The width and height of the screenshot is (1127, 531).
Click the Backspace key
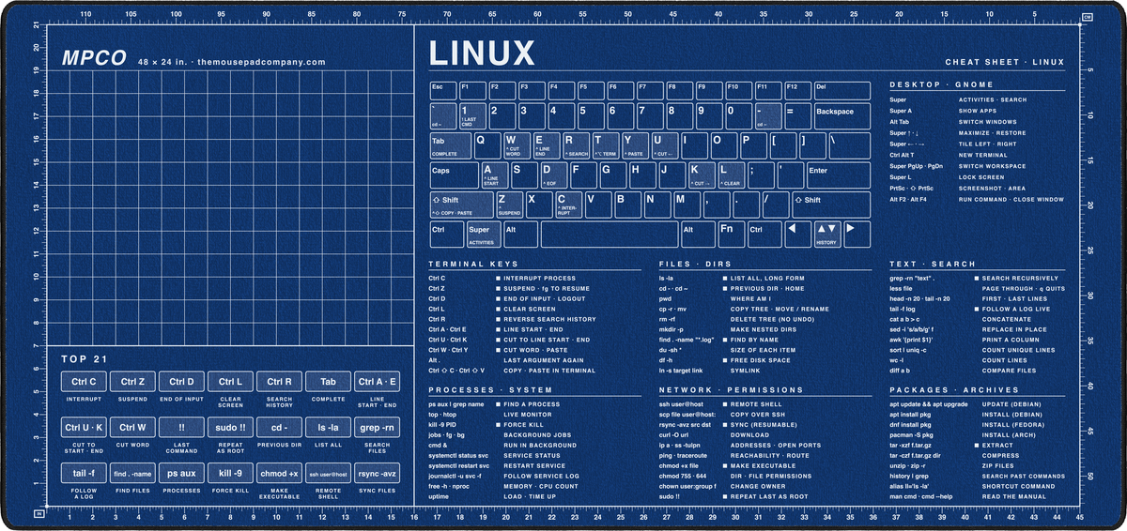[x=841, y=116]
